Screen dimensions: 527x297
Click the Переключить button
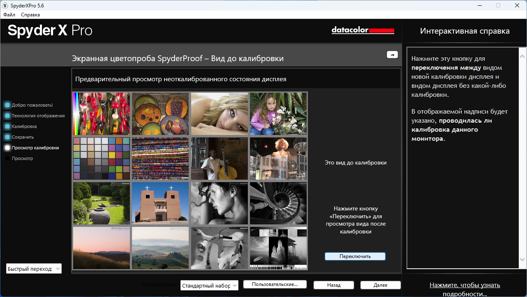[x=355, y=256]
